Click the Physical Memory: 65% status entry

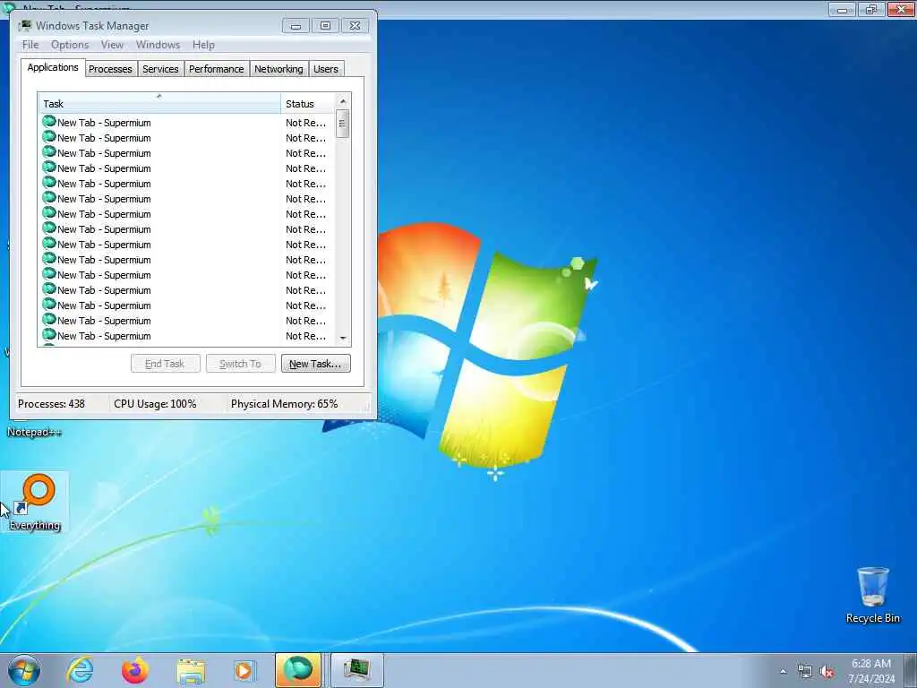pos(284,404)
